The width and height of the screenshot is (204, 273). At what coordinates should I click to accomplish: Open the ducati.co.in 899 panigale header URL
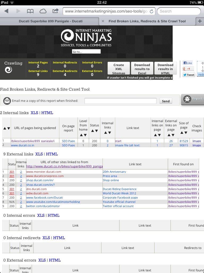(64, 166)
